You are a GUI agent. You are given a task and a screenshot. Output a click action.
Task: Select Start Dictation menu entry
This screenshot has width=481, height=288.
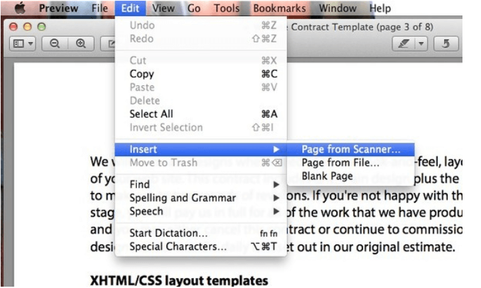[169, 233]
